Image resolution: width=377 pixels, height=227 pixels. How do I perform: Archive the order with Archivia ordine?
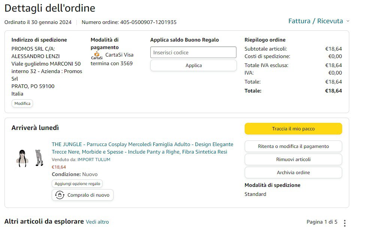293,172
